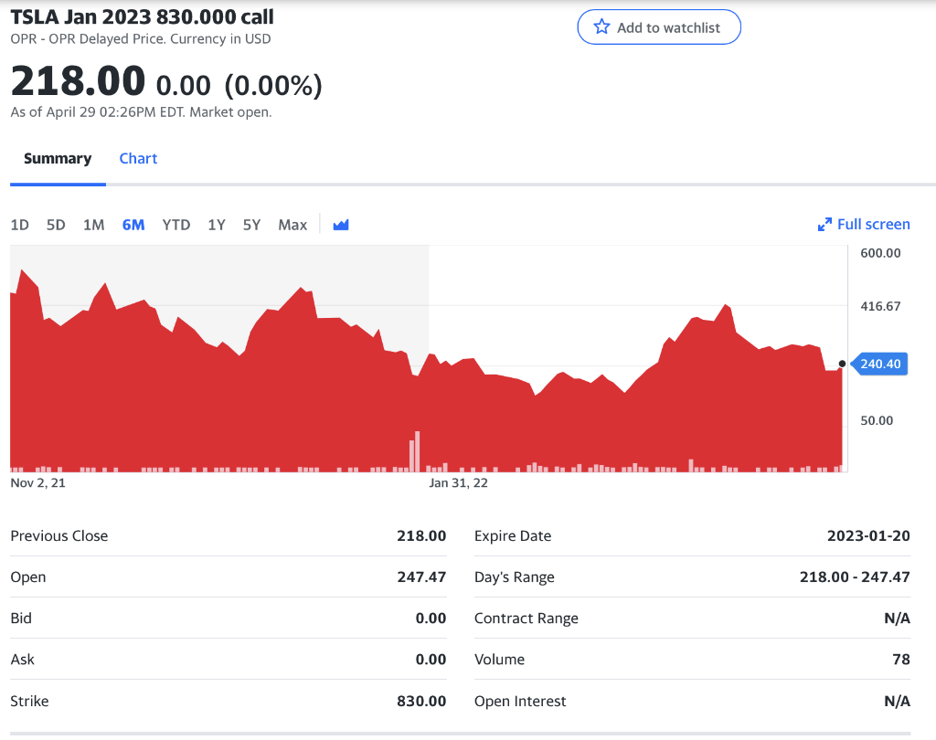Click the Previous Close value 218.00

(421, 536)
